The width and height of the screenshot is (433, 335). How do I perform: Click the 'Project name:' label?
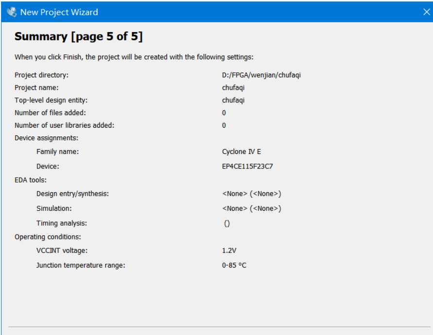coord(36,88)
